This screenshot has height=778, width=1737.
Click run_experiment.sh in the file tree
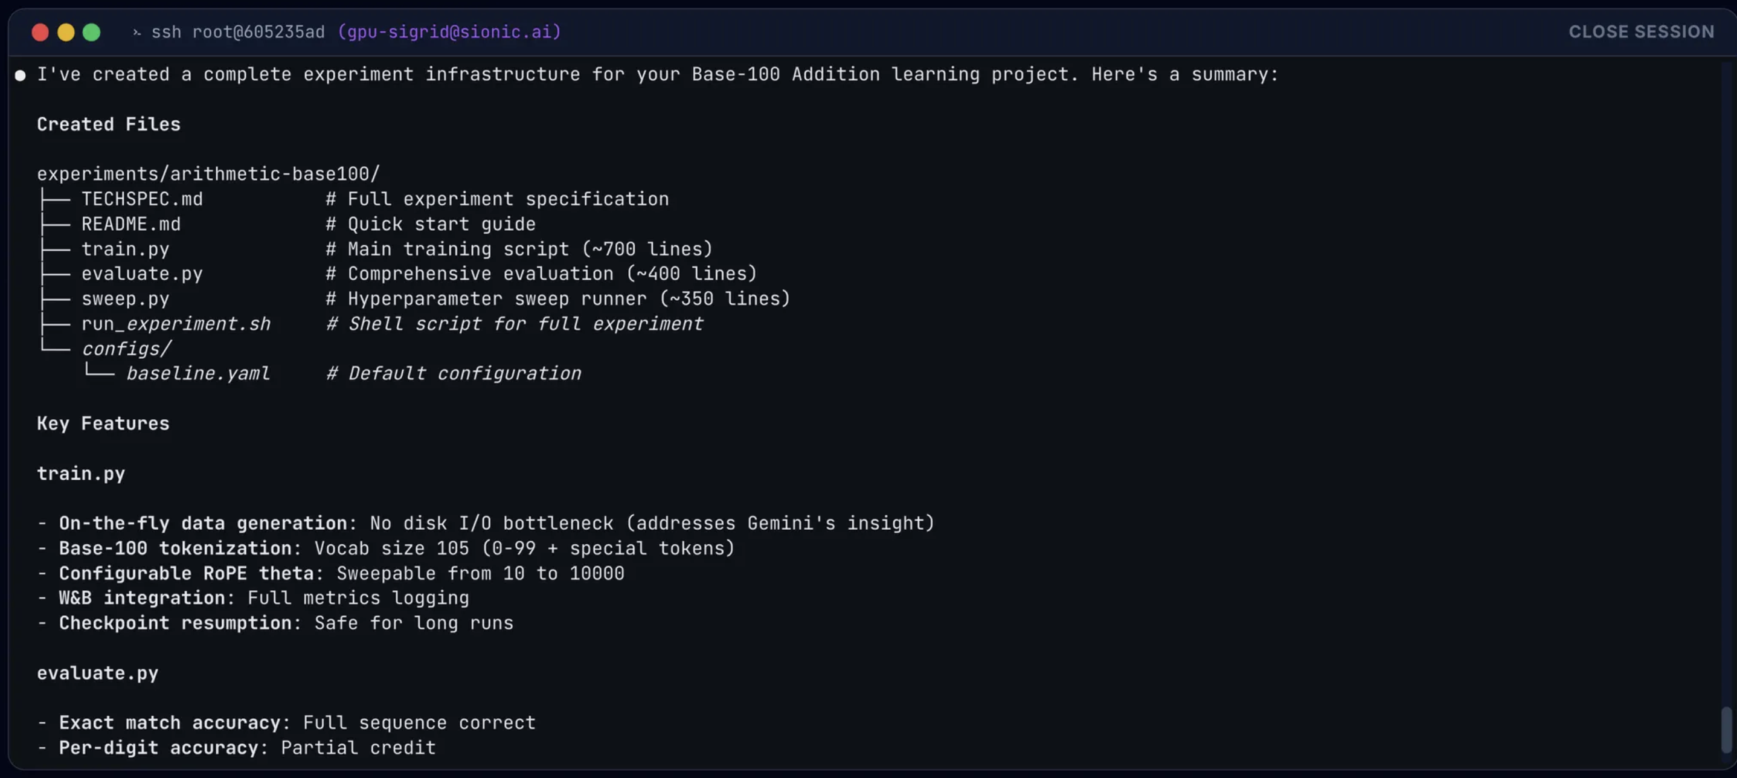tap(175, 324)
